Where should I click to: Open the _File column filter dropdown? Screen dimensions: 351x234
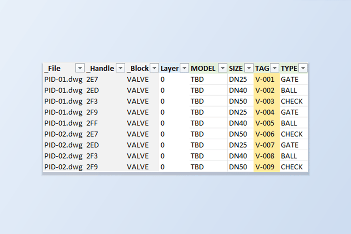click(80, 68)
